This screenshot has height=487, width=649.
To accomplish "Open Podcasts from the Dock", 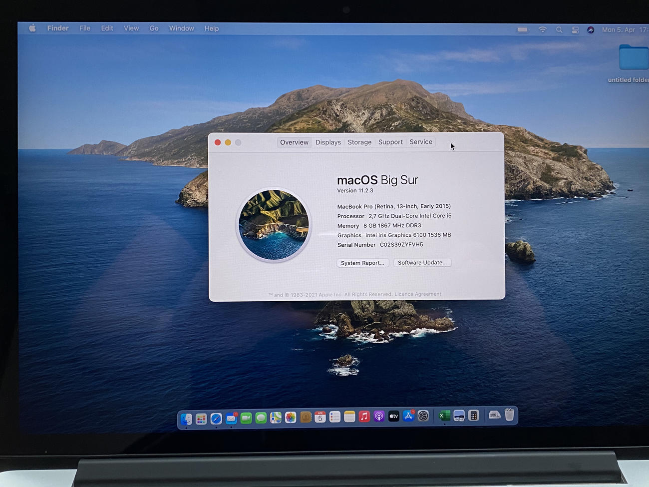I will click(379, 416).
